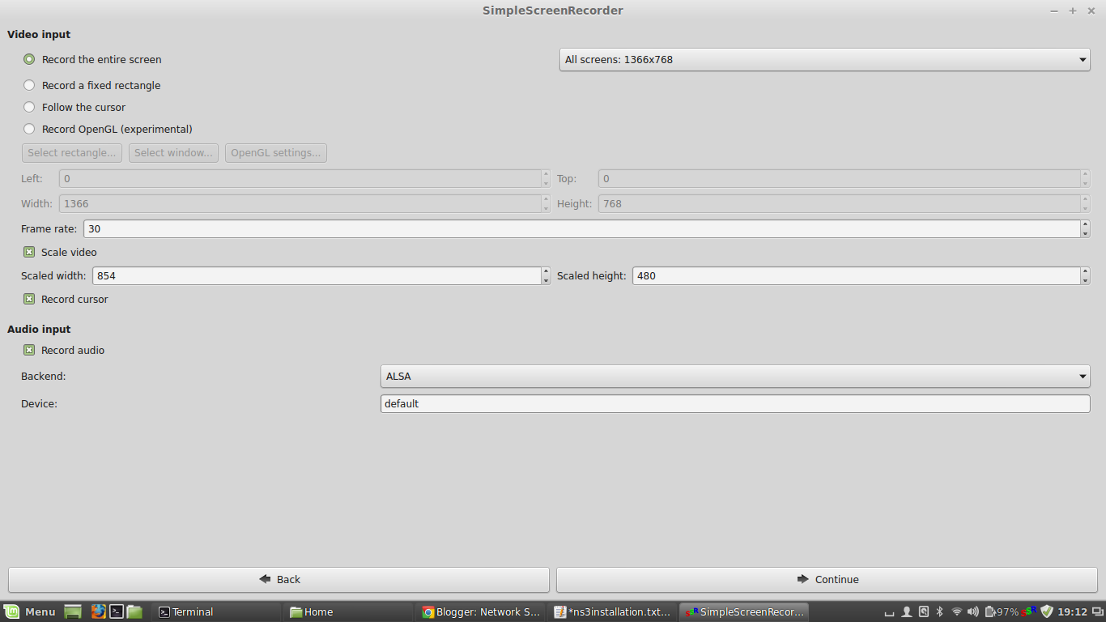
Task: Decrease the Scaled width value
Action: (546, 280)
